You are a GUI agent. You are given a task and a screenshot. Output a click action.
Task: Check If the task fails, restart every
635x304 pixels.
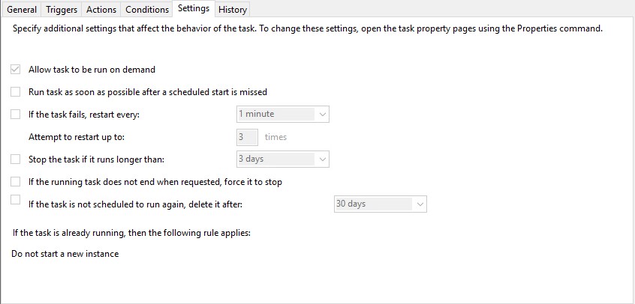[x=16, y=115]
